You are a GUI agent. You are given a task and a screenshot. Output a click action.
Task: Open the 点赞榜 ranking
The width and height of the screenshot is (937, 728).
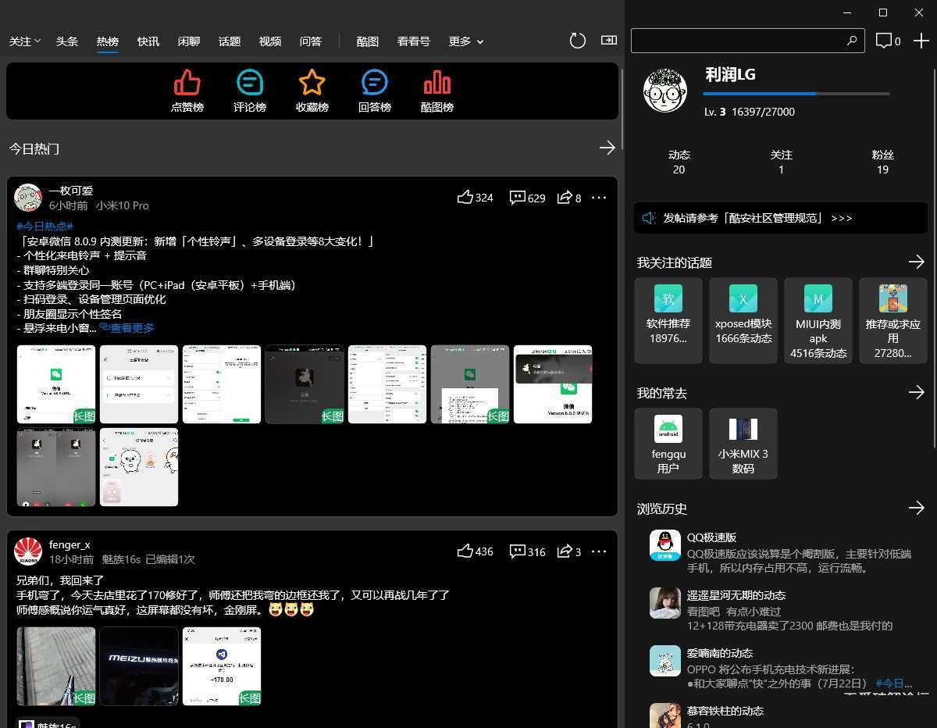click(x=187, y=90)
